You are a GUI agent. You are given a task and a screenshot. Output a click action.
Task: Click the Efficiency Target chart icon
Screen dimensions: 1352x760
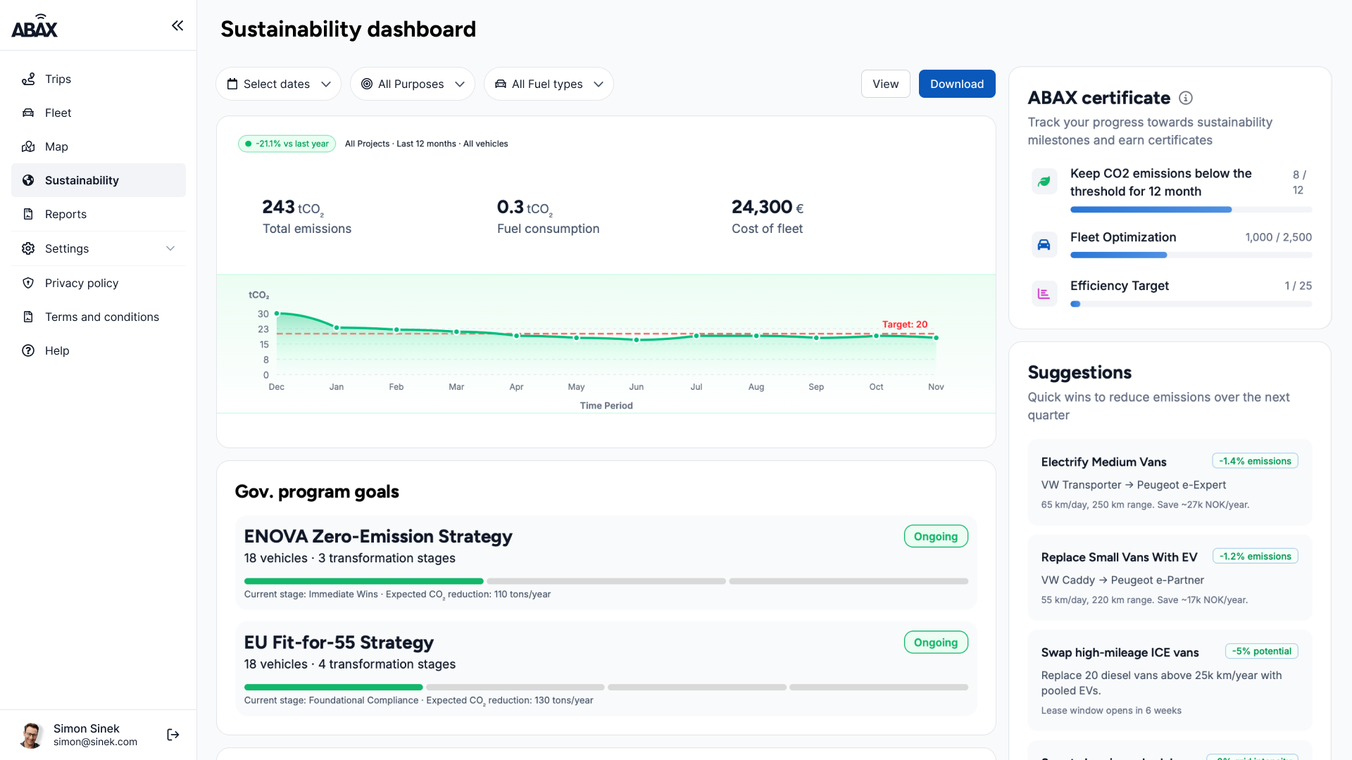pyautogui.click(x=1044, y=293)
